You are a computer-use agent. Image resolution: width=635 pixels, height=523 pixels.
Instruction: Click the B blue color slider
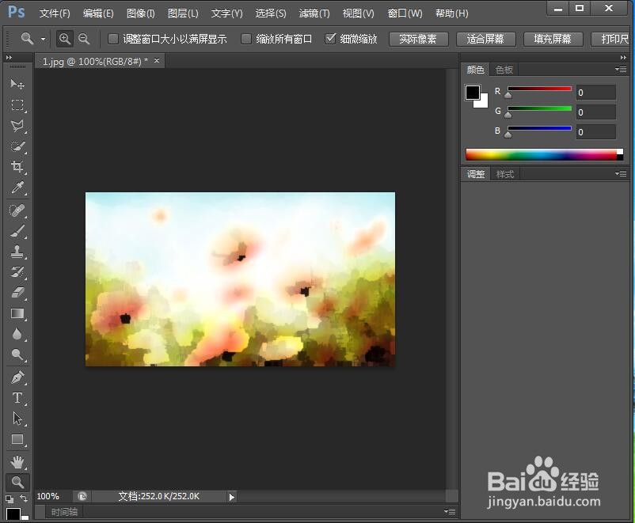tap(539, 128)
